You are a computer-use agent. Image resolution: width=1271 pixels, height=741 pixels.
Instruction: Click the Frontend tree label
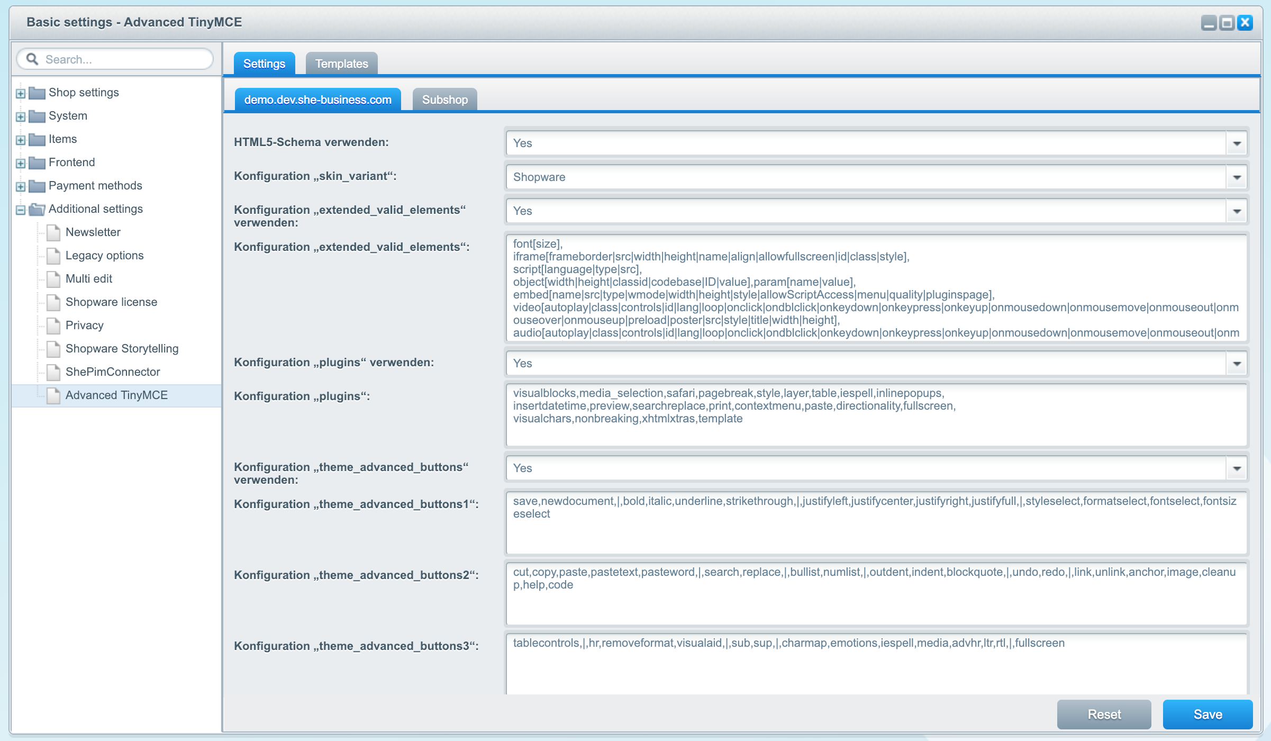coord(71,162)
